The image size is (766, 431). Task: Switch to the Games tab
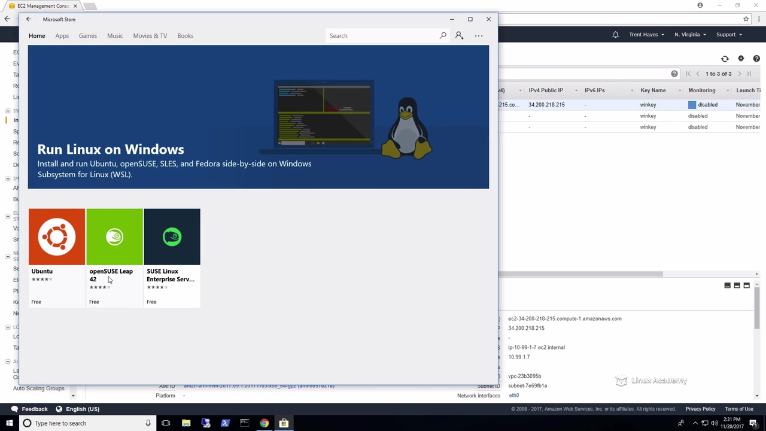(87, 36)
